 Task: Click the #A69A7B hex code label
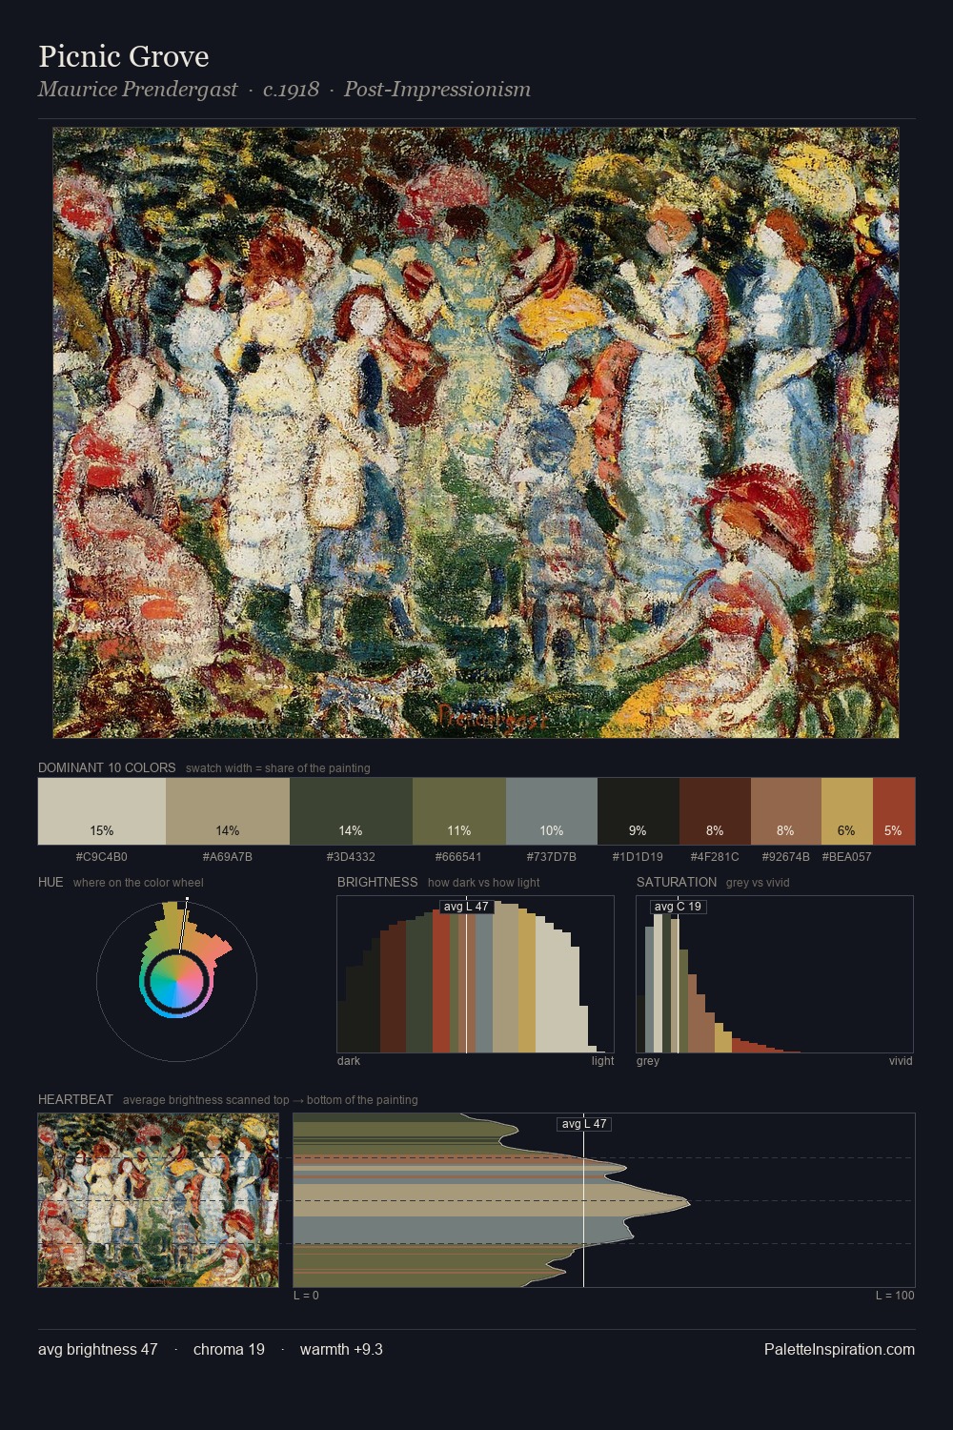pos(228,857)
